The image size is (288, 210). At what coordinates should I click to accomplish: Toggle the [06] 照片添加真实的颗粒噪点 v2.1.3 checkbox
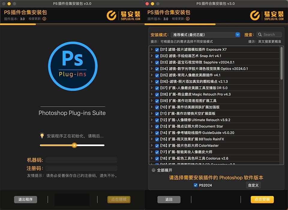point(157,82)
